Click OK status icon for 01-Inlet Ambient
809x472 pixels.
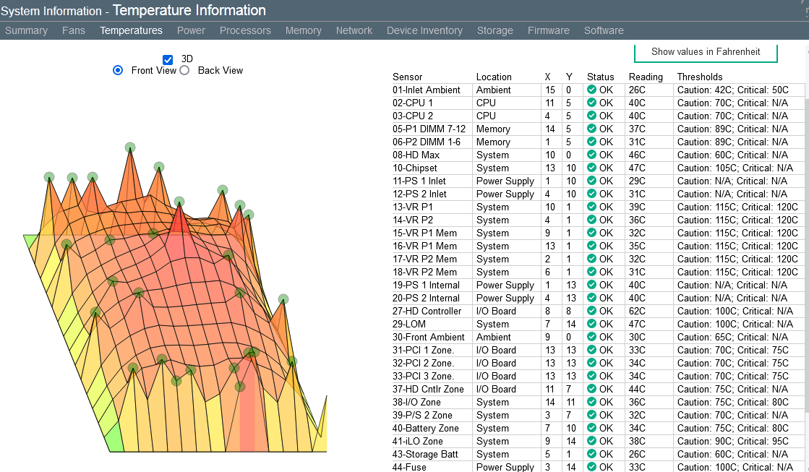pos(591,90)
